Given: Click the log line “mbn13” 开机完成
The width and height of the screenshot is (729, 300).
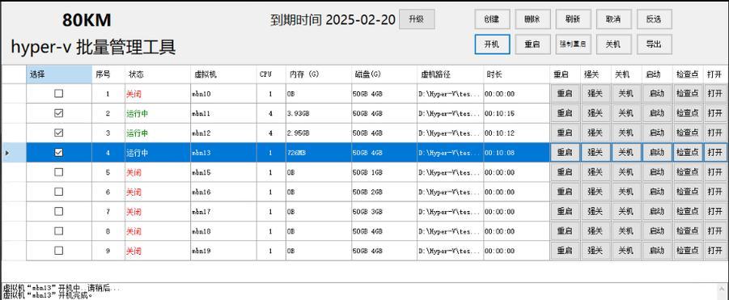Looking at the screenshot, I should click(48, 295).
